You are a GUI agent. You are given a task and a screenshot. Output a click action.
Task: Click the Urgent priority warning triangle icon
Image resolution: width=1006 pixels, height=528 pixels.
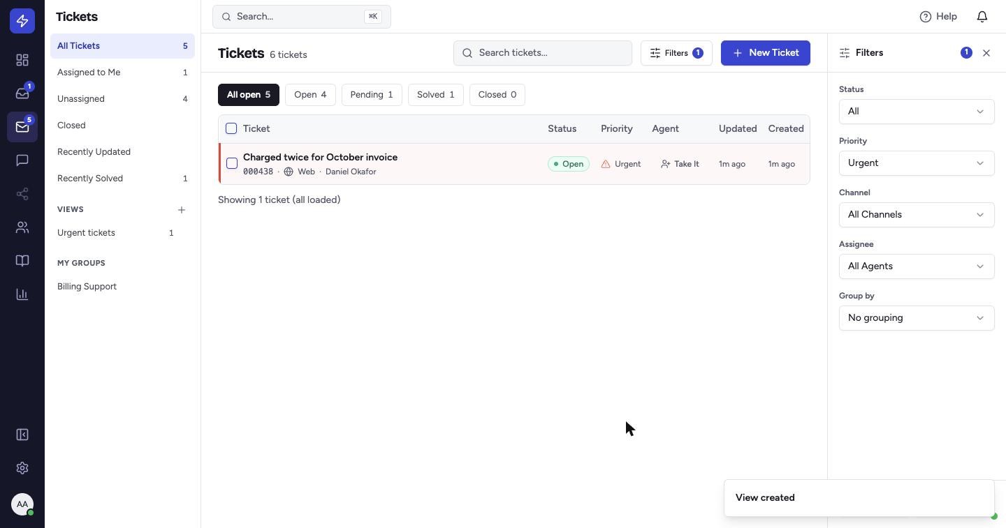pyautogui.click(x=606, y=164)
